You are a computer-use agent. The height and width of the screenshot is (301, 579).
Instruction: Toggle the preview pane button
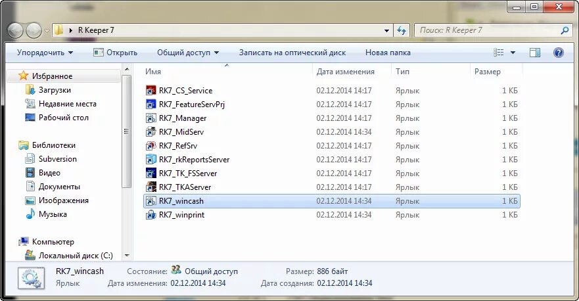tap(535, 53)
